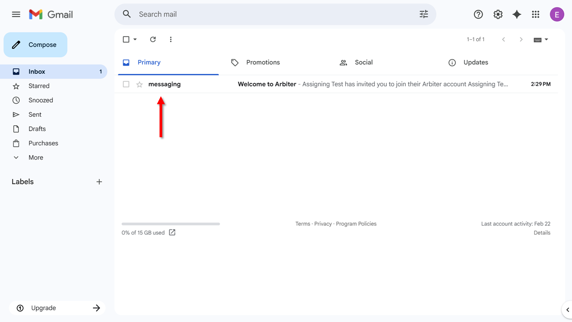572x322 pixels.
Task: Go to the older page arrow
Action: pyautogui.click(x=521, y=39)
